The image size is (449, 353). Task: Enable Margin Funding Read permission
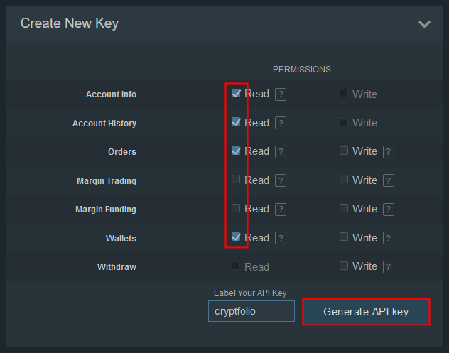236,208
